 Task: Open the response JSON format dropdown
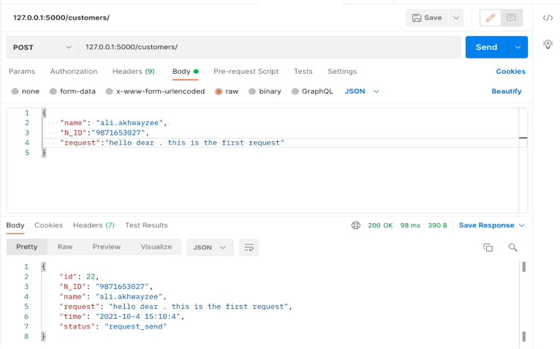point(210,247)
